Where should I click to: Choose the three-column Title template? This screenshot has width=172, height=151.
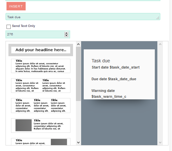click(41, 106)
